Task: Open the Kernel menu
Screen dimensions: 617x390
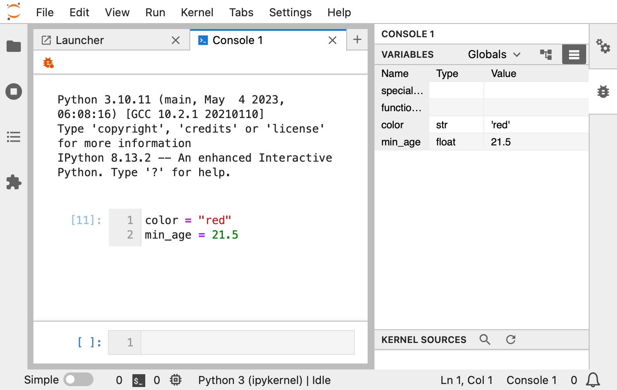Action: pos(197,12)
